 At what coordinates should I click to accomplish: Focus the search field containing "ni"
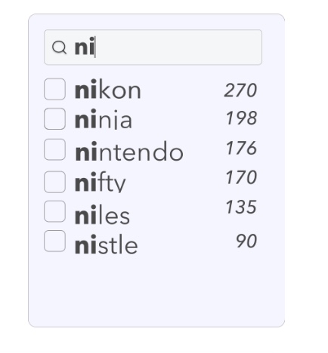153,48
